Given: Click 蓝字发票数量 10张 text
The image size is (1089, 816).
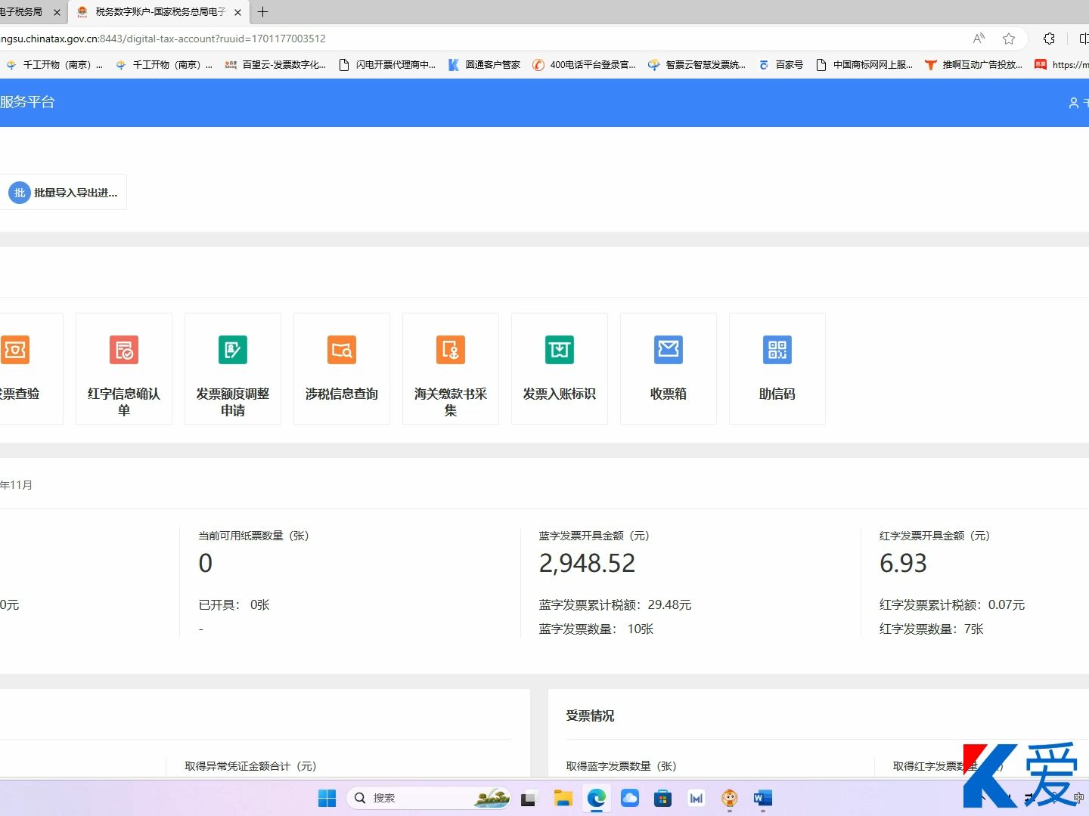Looking at the screenshot, I should pyautogui.click(x=596, y=629).
